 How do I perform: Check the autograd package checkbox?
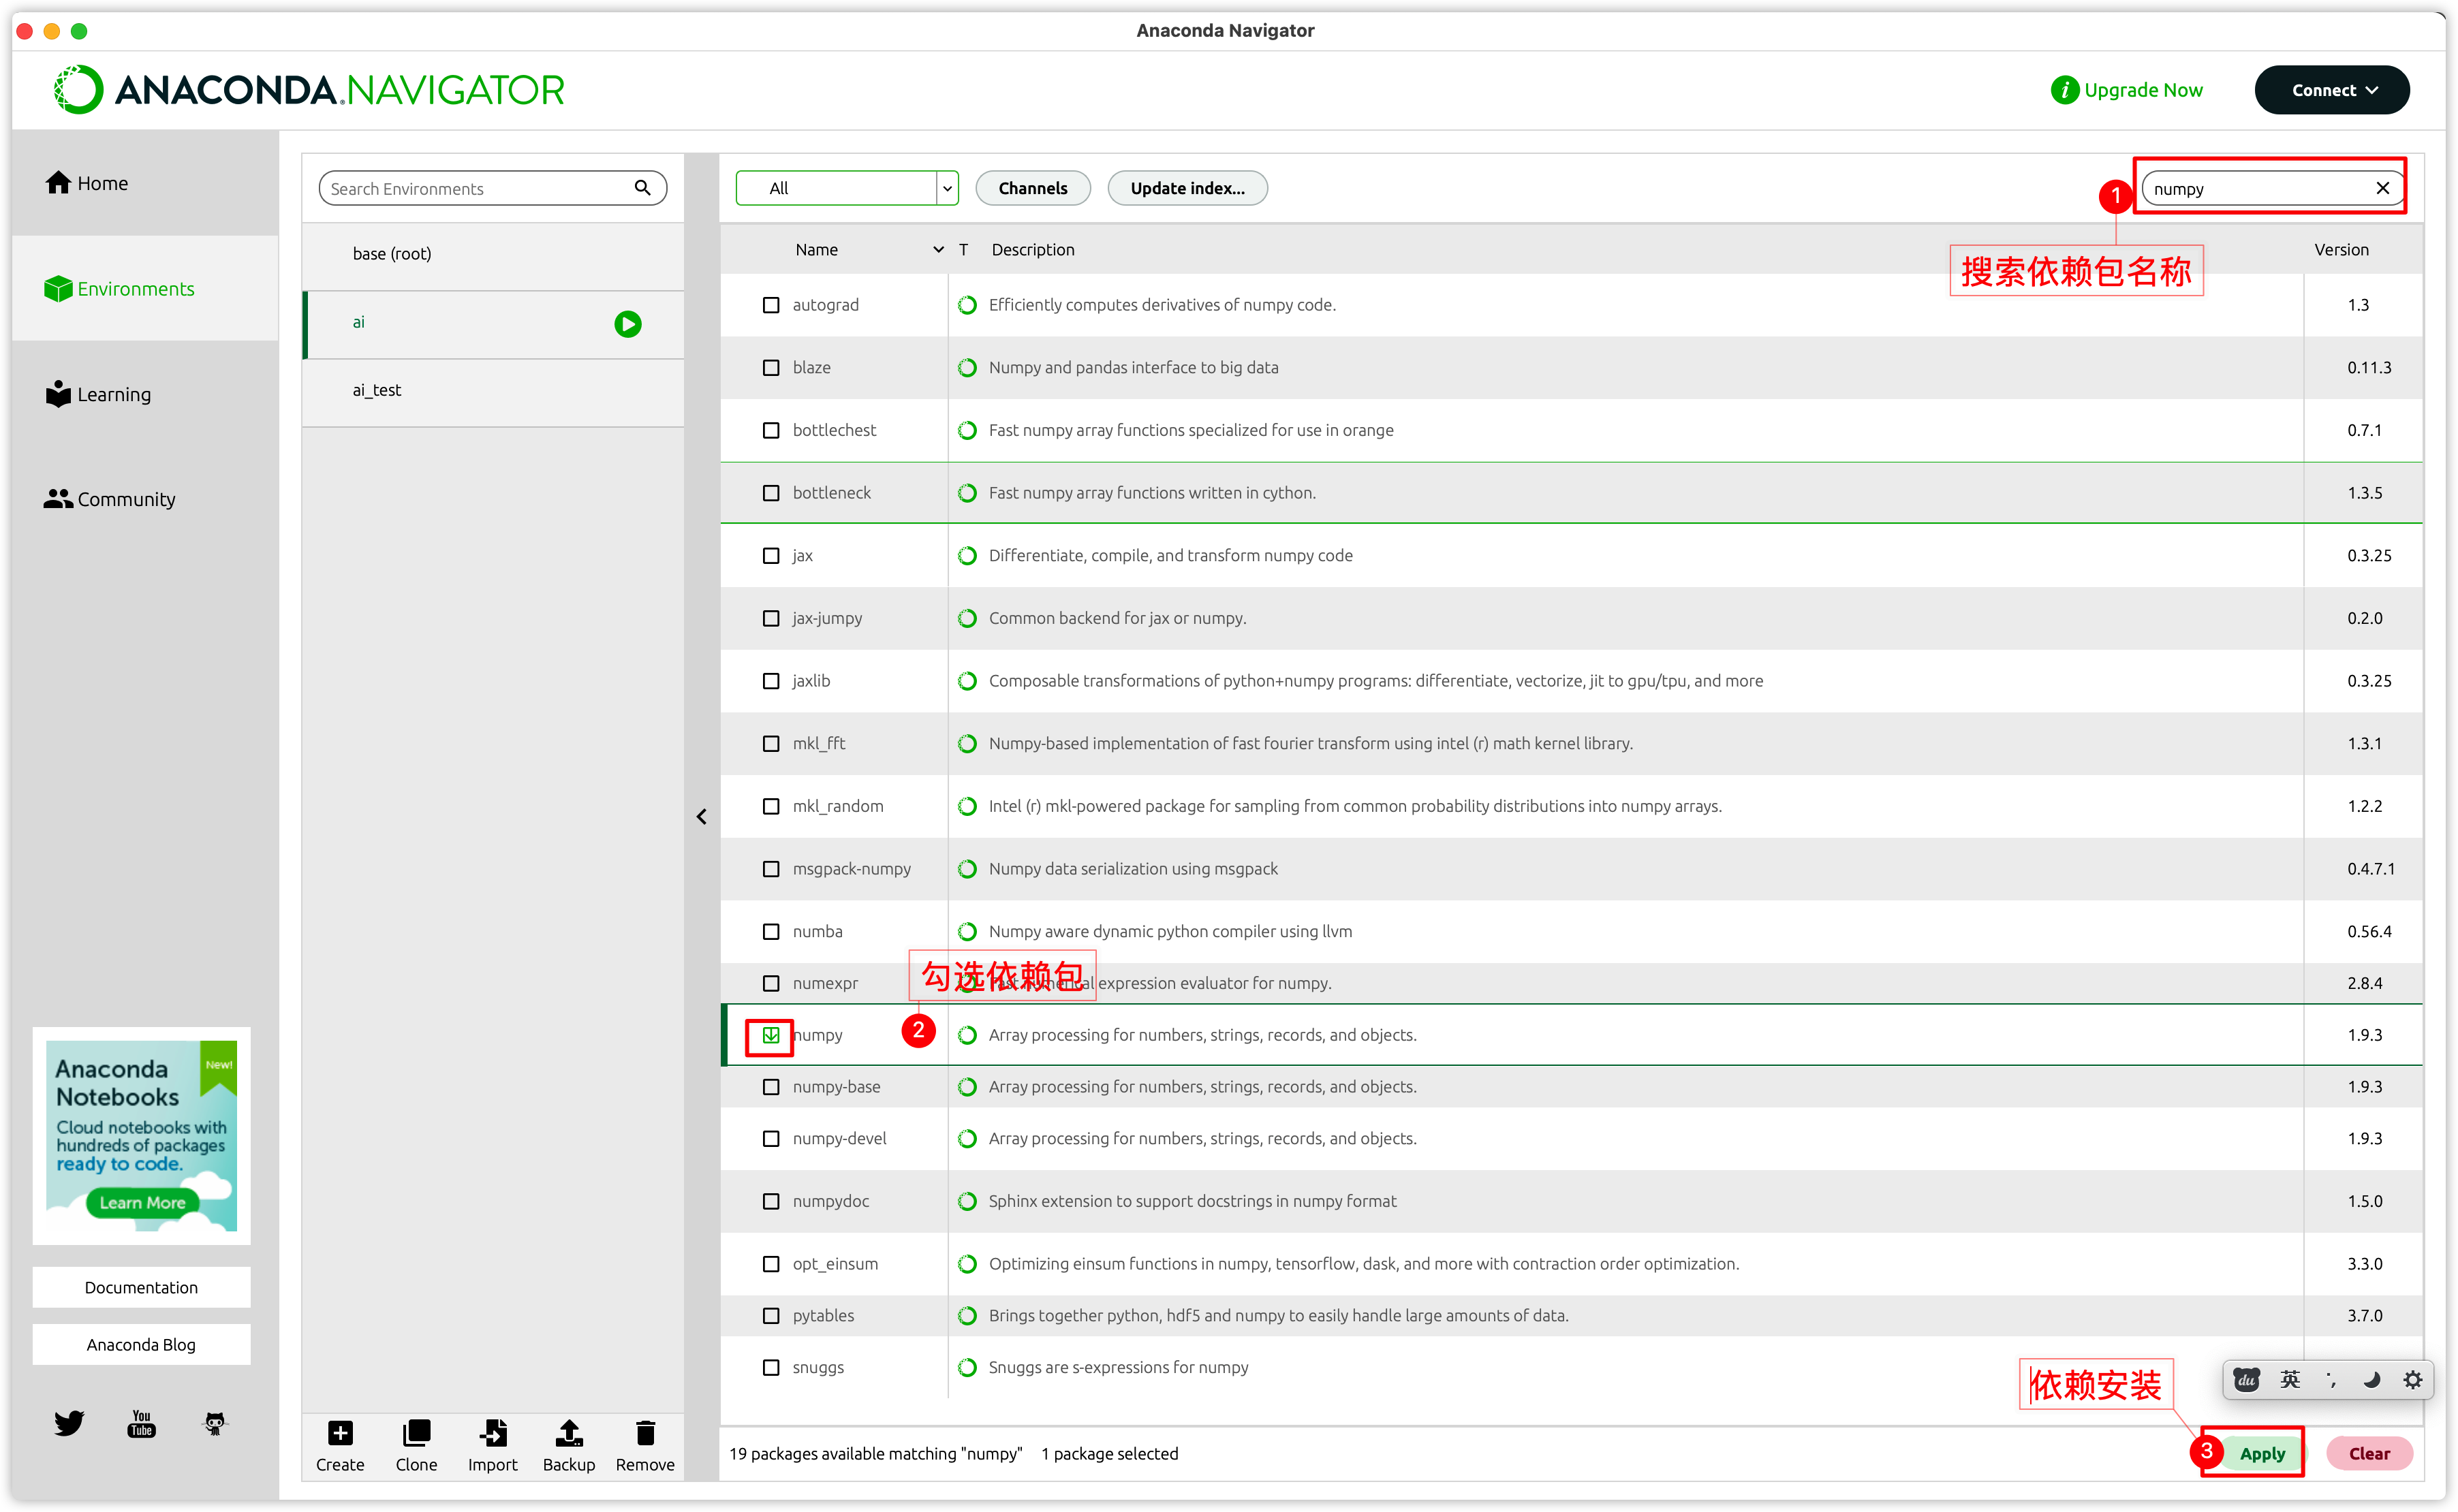(770, 305)
